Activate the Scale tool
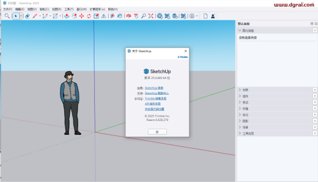This screenshot has height=182, width=318. click(x=97, y=16)
